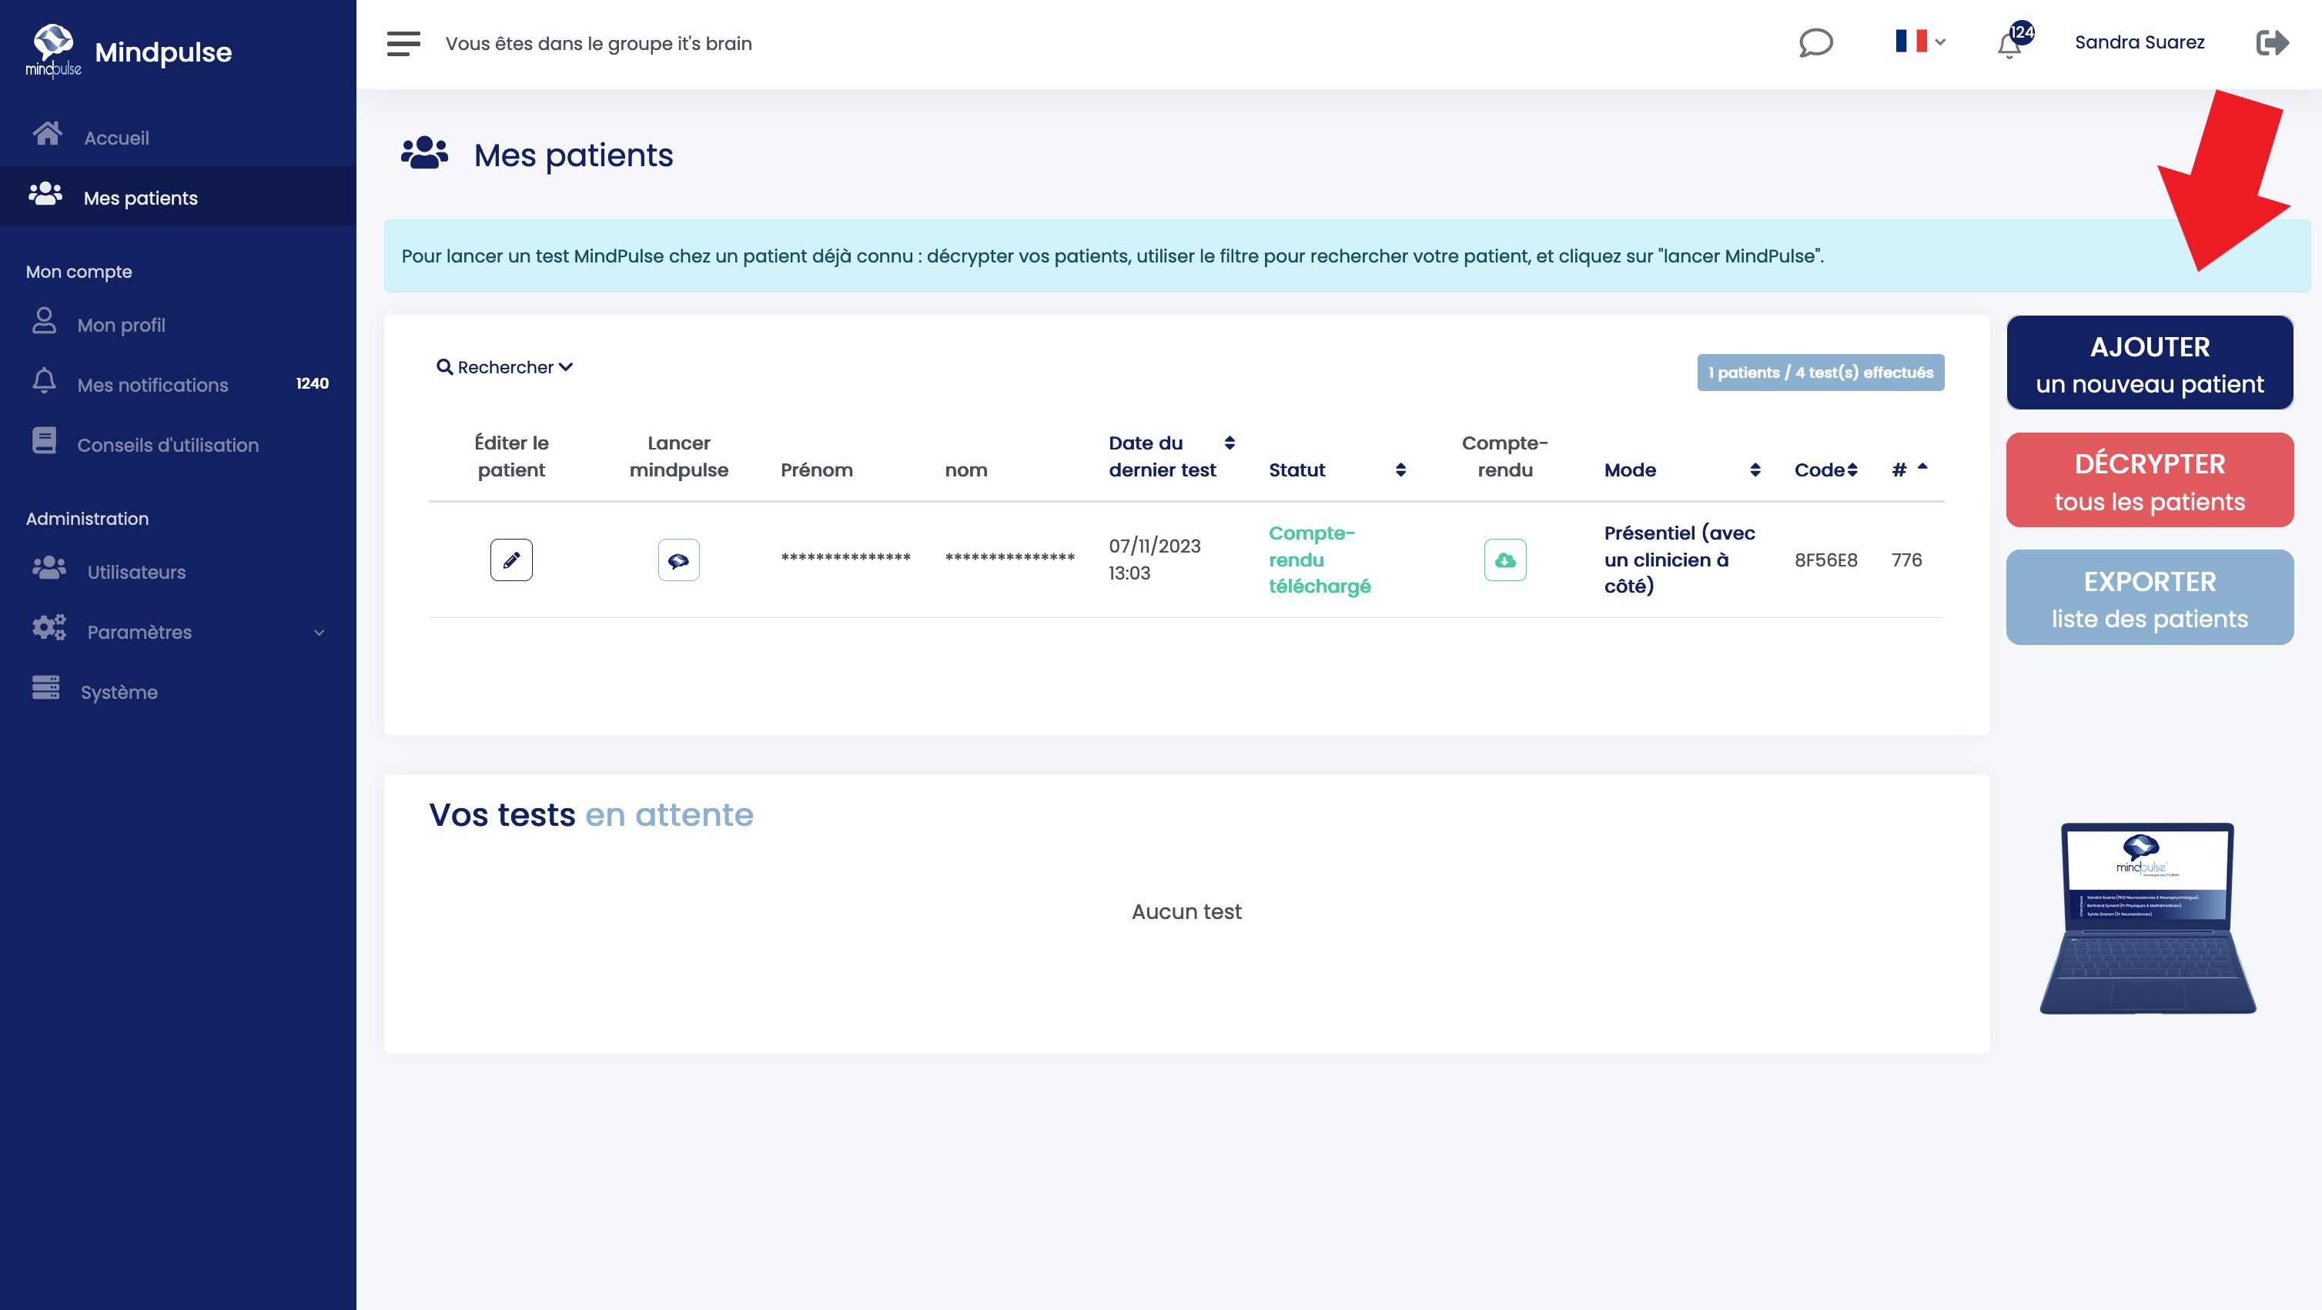Click the blue info banner text
This screenshot has width=2322, height=1310.
tap(1112, 256)
